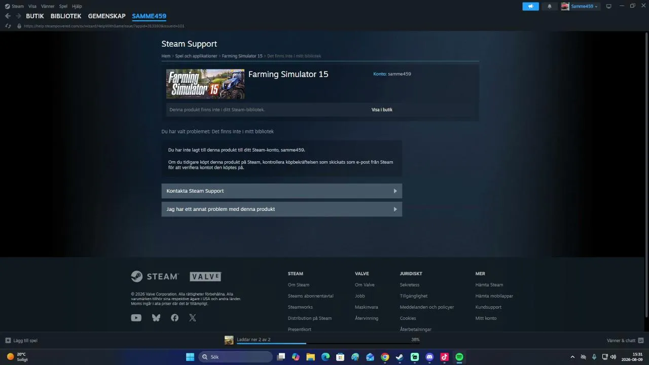This screenshot has height=365, width=649.
Task: Open the Steam menu
Action: (x=18, y=6)
